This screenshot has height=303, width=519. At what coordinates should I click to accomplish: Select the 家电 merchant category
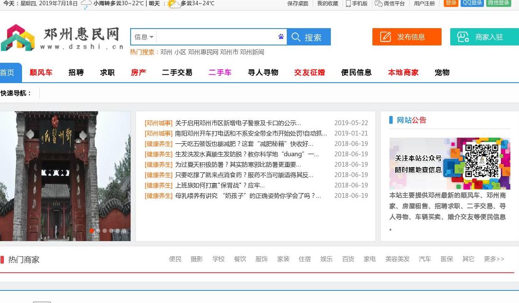(370, 259)
